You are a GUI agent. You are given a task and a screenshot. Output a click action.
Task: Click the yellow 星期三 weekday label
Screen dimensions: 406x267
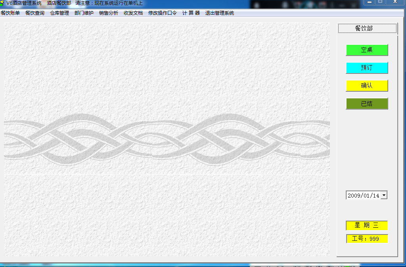tap(367, 225)
